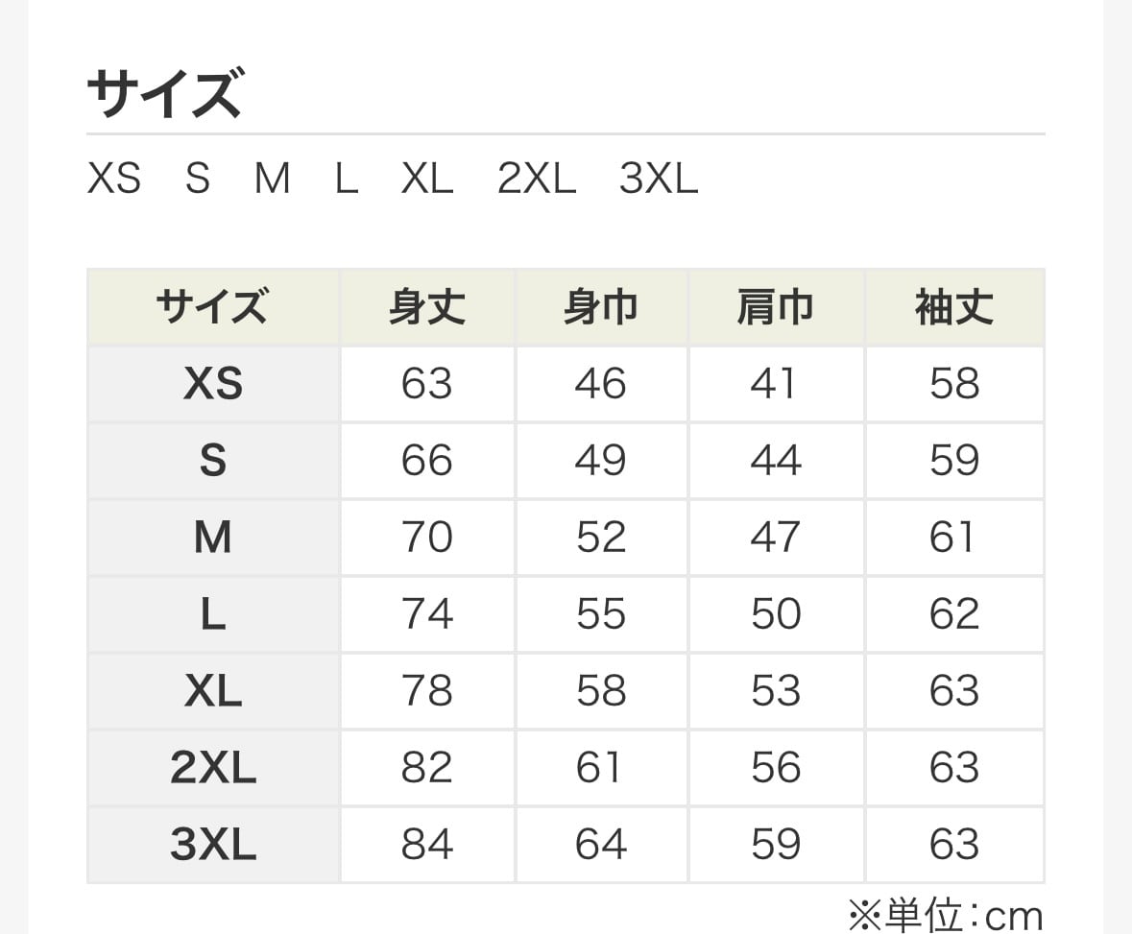Choose M from the size list above the table
Screen dimensions: 1132x934
pos(273,179)
